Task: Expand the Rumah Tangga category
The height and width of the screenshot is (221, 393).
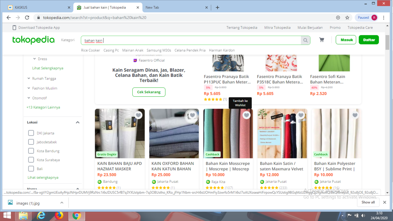Action: coord(29,78)
